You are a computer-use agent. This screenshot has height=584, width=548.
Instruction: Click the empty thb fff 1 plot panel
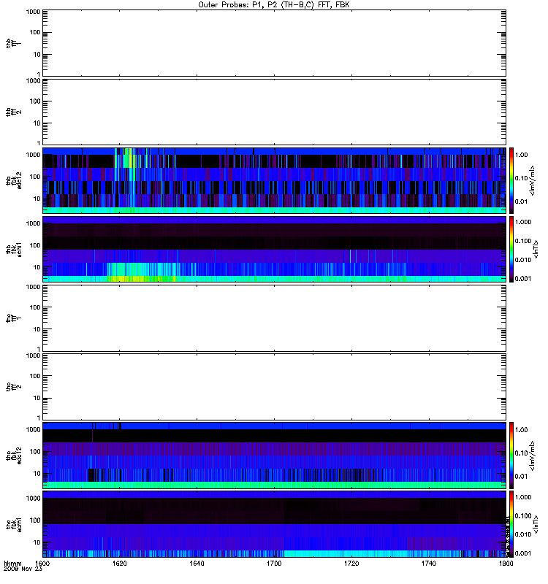point(274,43)
